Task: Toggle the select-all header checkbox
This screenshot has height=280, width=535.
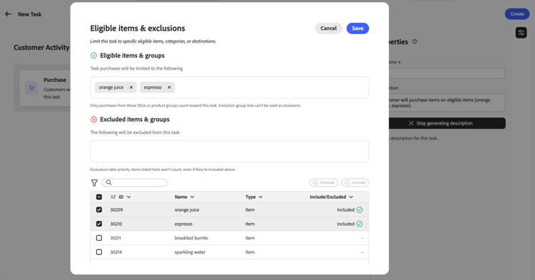Action: [x=99, y=197]
